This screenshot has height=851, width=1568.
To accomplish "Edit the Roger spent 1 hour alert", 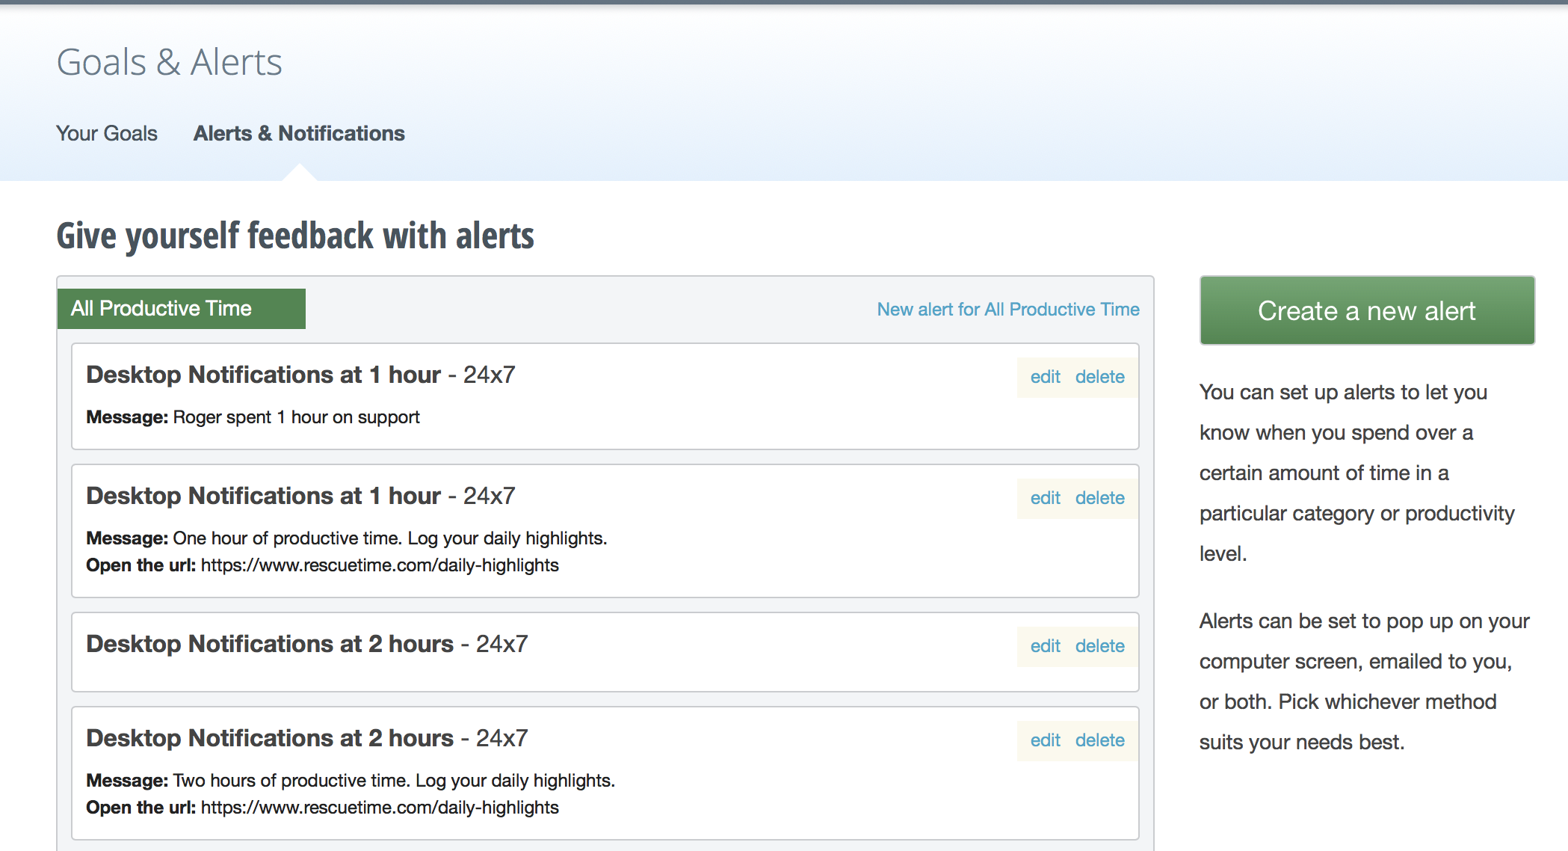I will pos(1045,377).
